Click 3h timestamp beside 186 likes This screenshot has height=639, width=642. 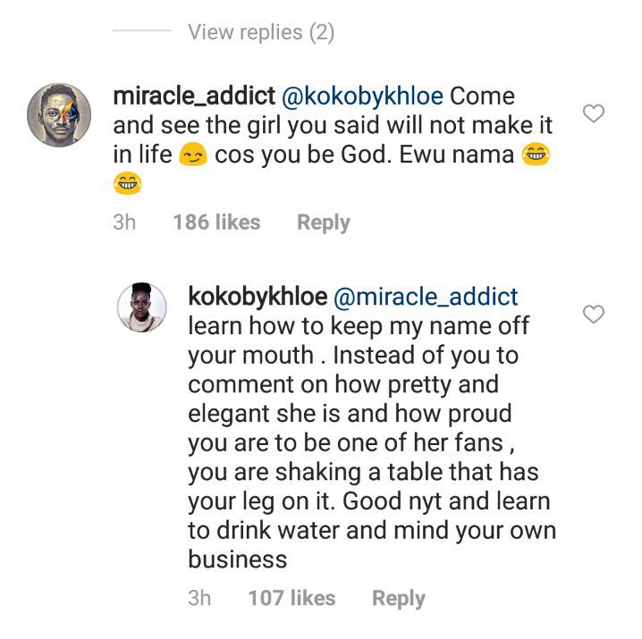124,223
